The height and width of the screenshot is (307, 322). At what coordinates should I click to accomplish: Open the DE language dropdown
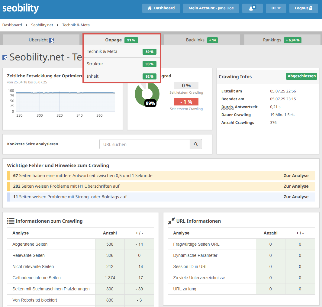point(276,8)
